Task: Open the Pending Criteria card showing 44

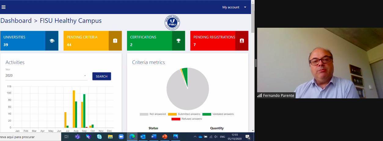Action: click(93, 41)
